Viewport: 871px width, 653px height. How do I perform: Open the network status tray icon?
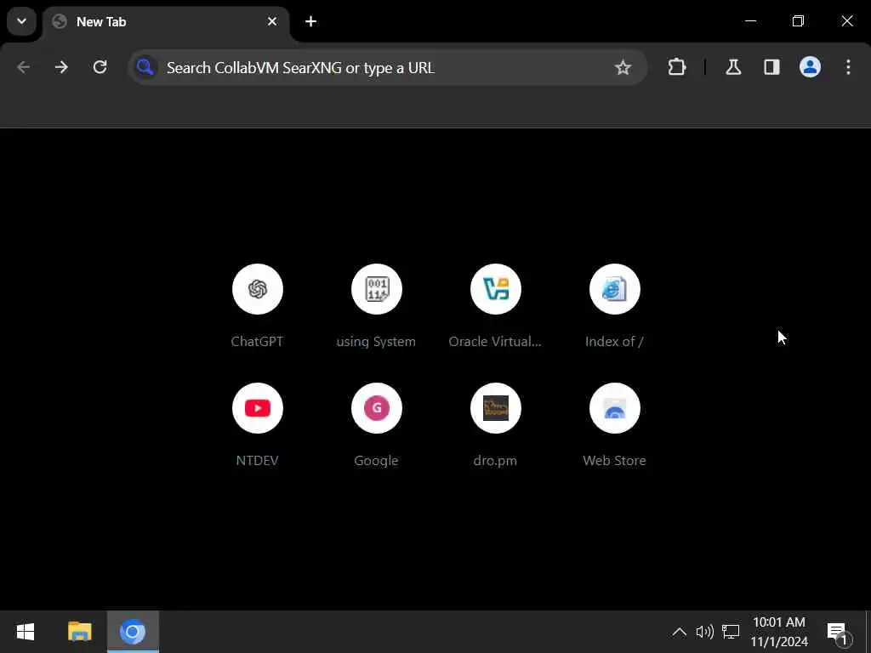click(731, 632)
